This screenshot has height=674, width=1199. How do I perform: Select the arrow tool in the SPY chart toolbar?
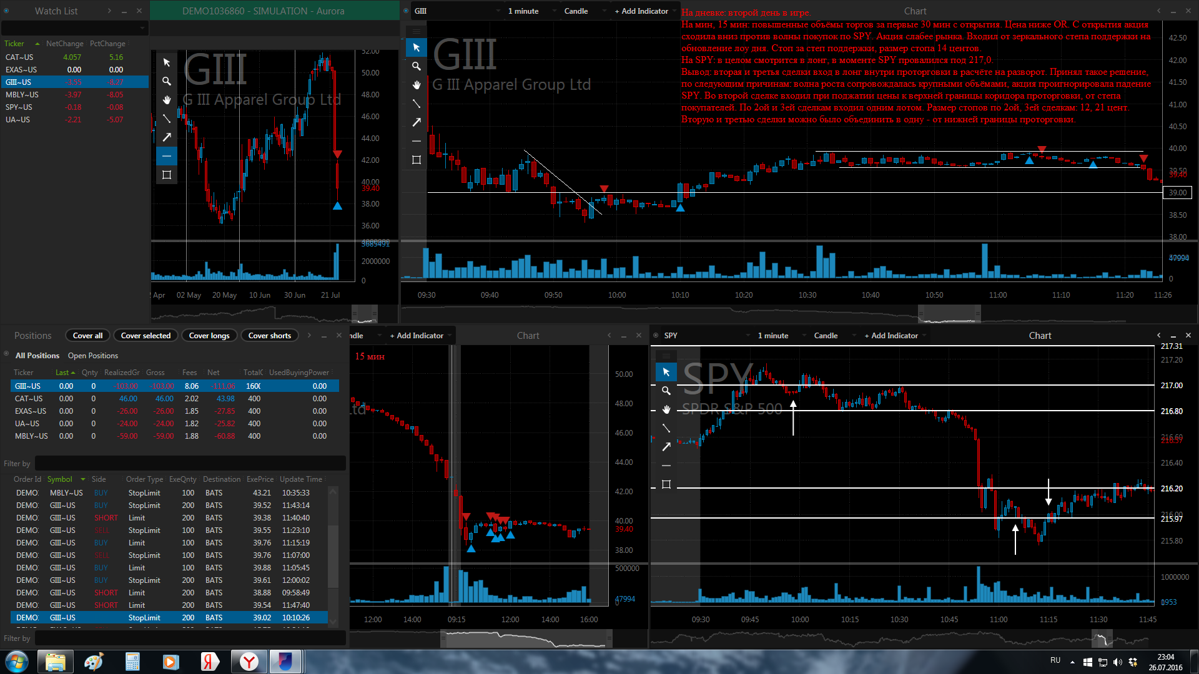666,447
